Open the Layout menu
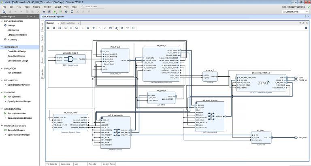The image size is (311, 166). tap(58, 7)
